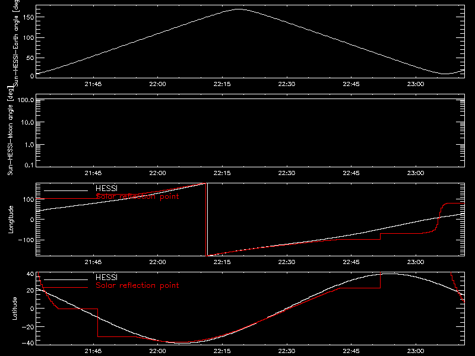
Task: Click the 0.1 tick on Moon angle plot
Action: tap(29, 165)
